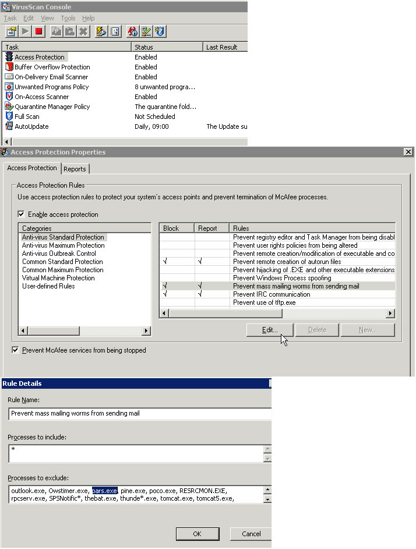
Task: Select Anti-virus Maximum Protection category
Action: click(x=64, y=245)
